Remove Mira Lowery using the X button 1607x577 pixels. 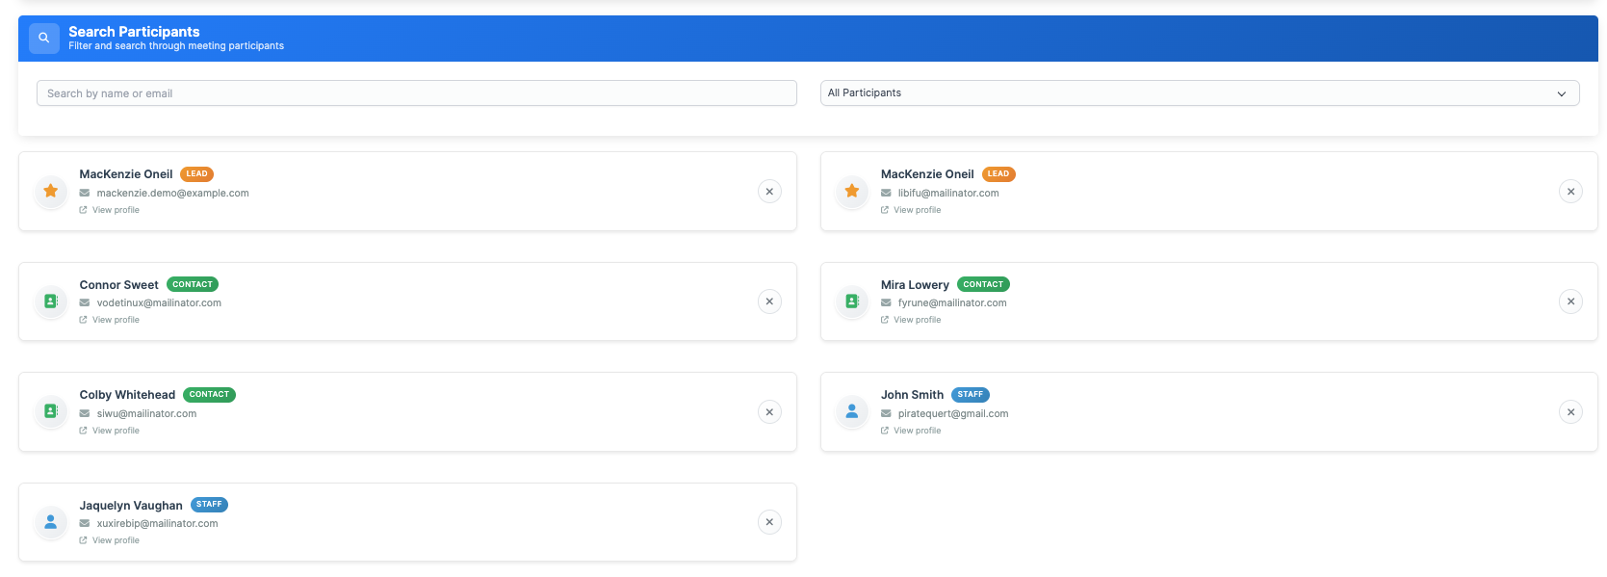(x=1570, y=302)
